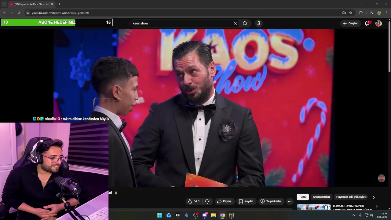391x220 pixels.
Task: Click the Teşekkürler thanks button
Action: point(271,201)
